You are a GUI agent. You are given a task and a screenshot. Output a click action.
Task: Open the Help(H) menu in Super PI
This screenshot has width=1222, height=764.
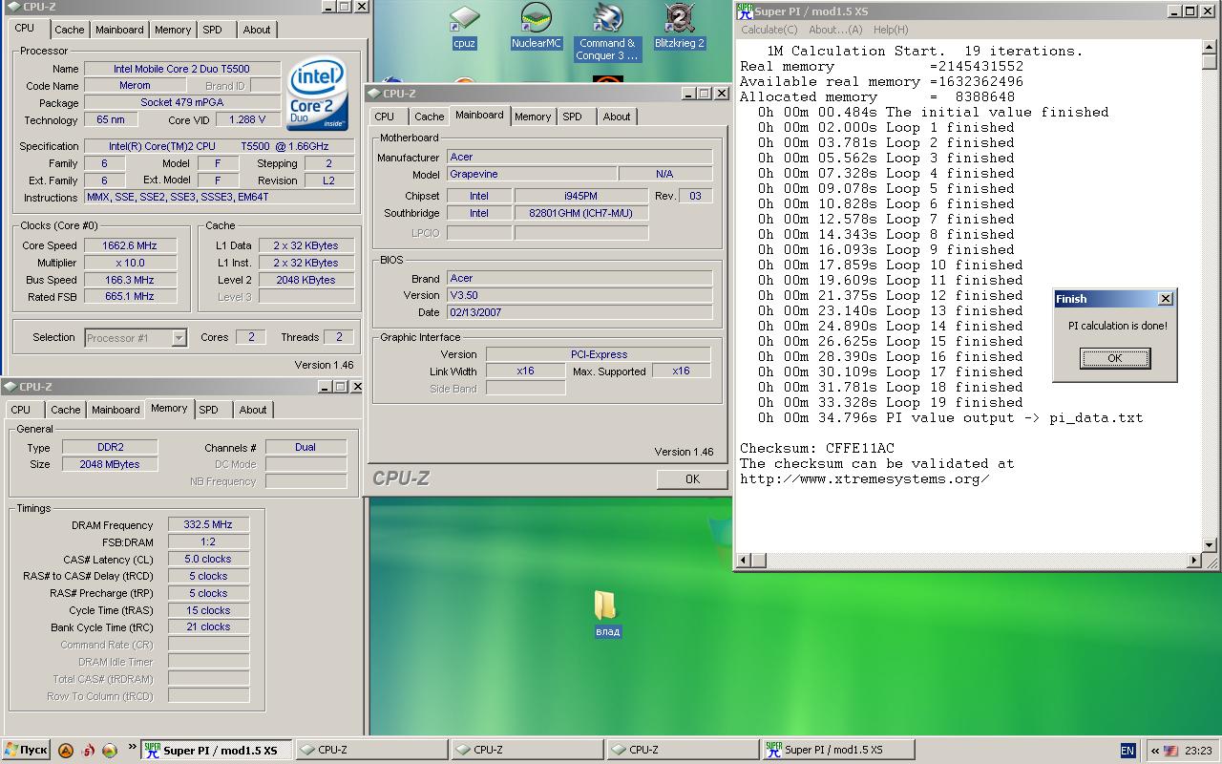pyautogui.click(x=891, y=30)
